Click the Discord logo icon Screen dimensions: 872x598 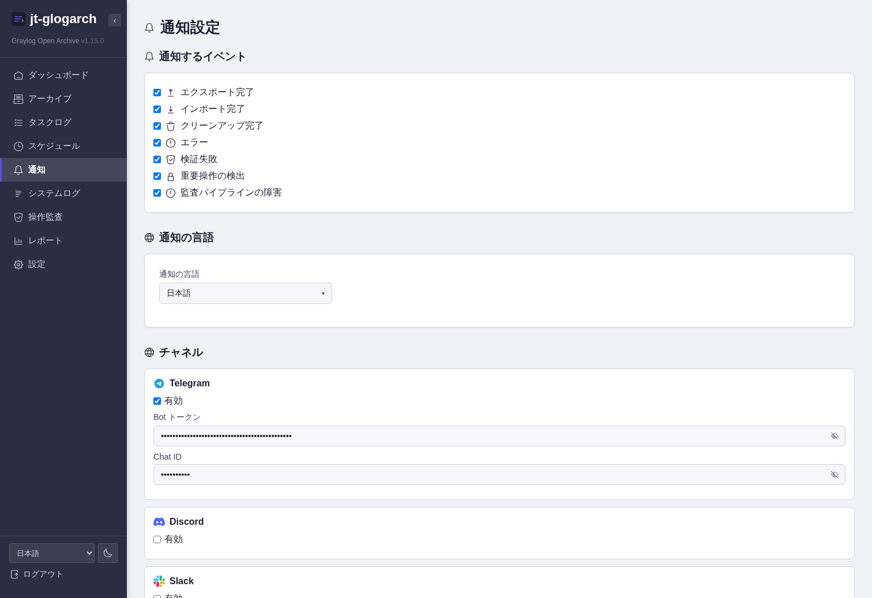pos(159,522)
